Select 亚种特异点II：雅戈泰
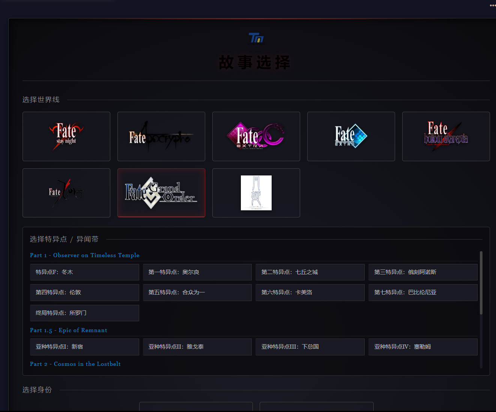496x412 pixels. [x=197, y=347]
